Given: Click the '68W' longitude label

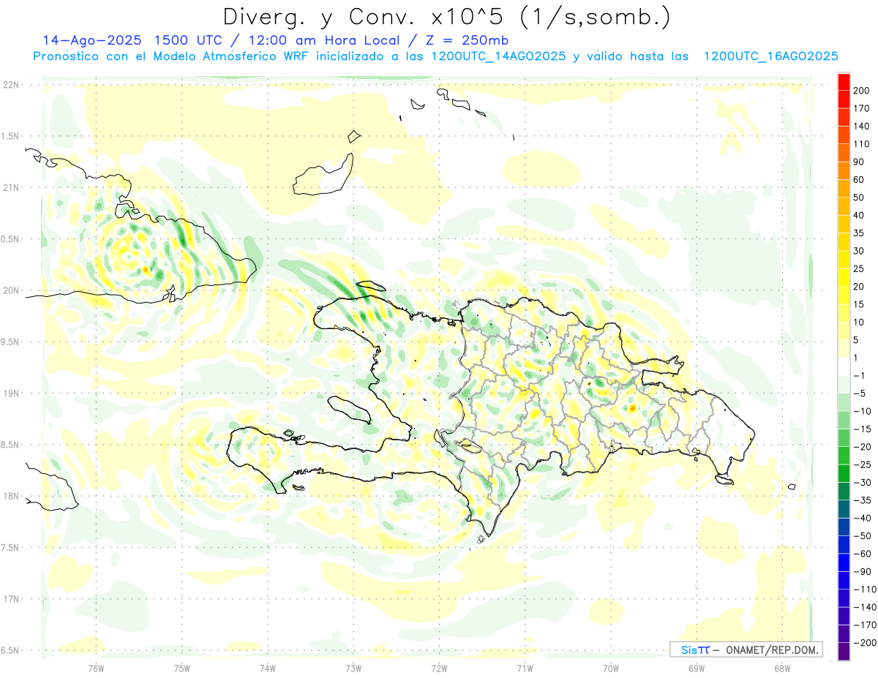Looking at the screenshot, I should point(782,668).
